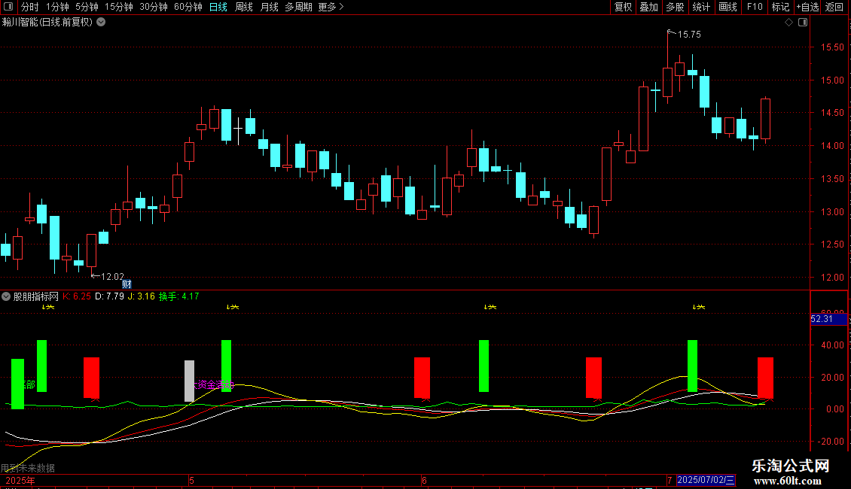Screen dimensions: 851x489
Task: Click the 2025年 timeline label
Action: coord(20,480)
